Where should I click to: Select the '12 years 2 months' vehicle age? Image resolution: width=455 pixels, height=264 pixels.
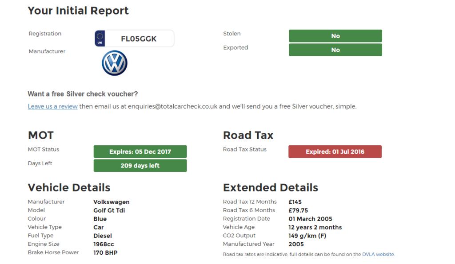click(x=315, y=227)
